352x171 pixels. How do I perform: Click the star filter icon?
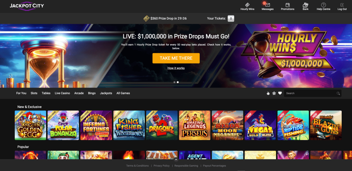(x=274, y=93)
